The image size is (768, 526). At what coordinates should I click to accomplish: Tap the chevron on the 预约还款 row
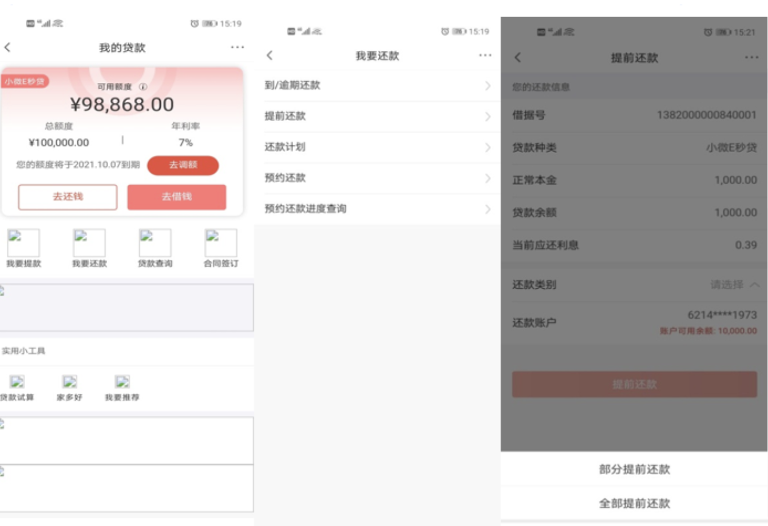point(488,178)
